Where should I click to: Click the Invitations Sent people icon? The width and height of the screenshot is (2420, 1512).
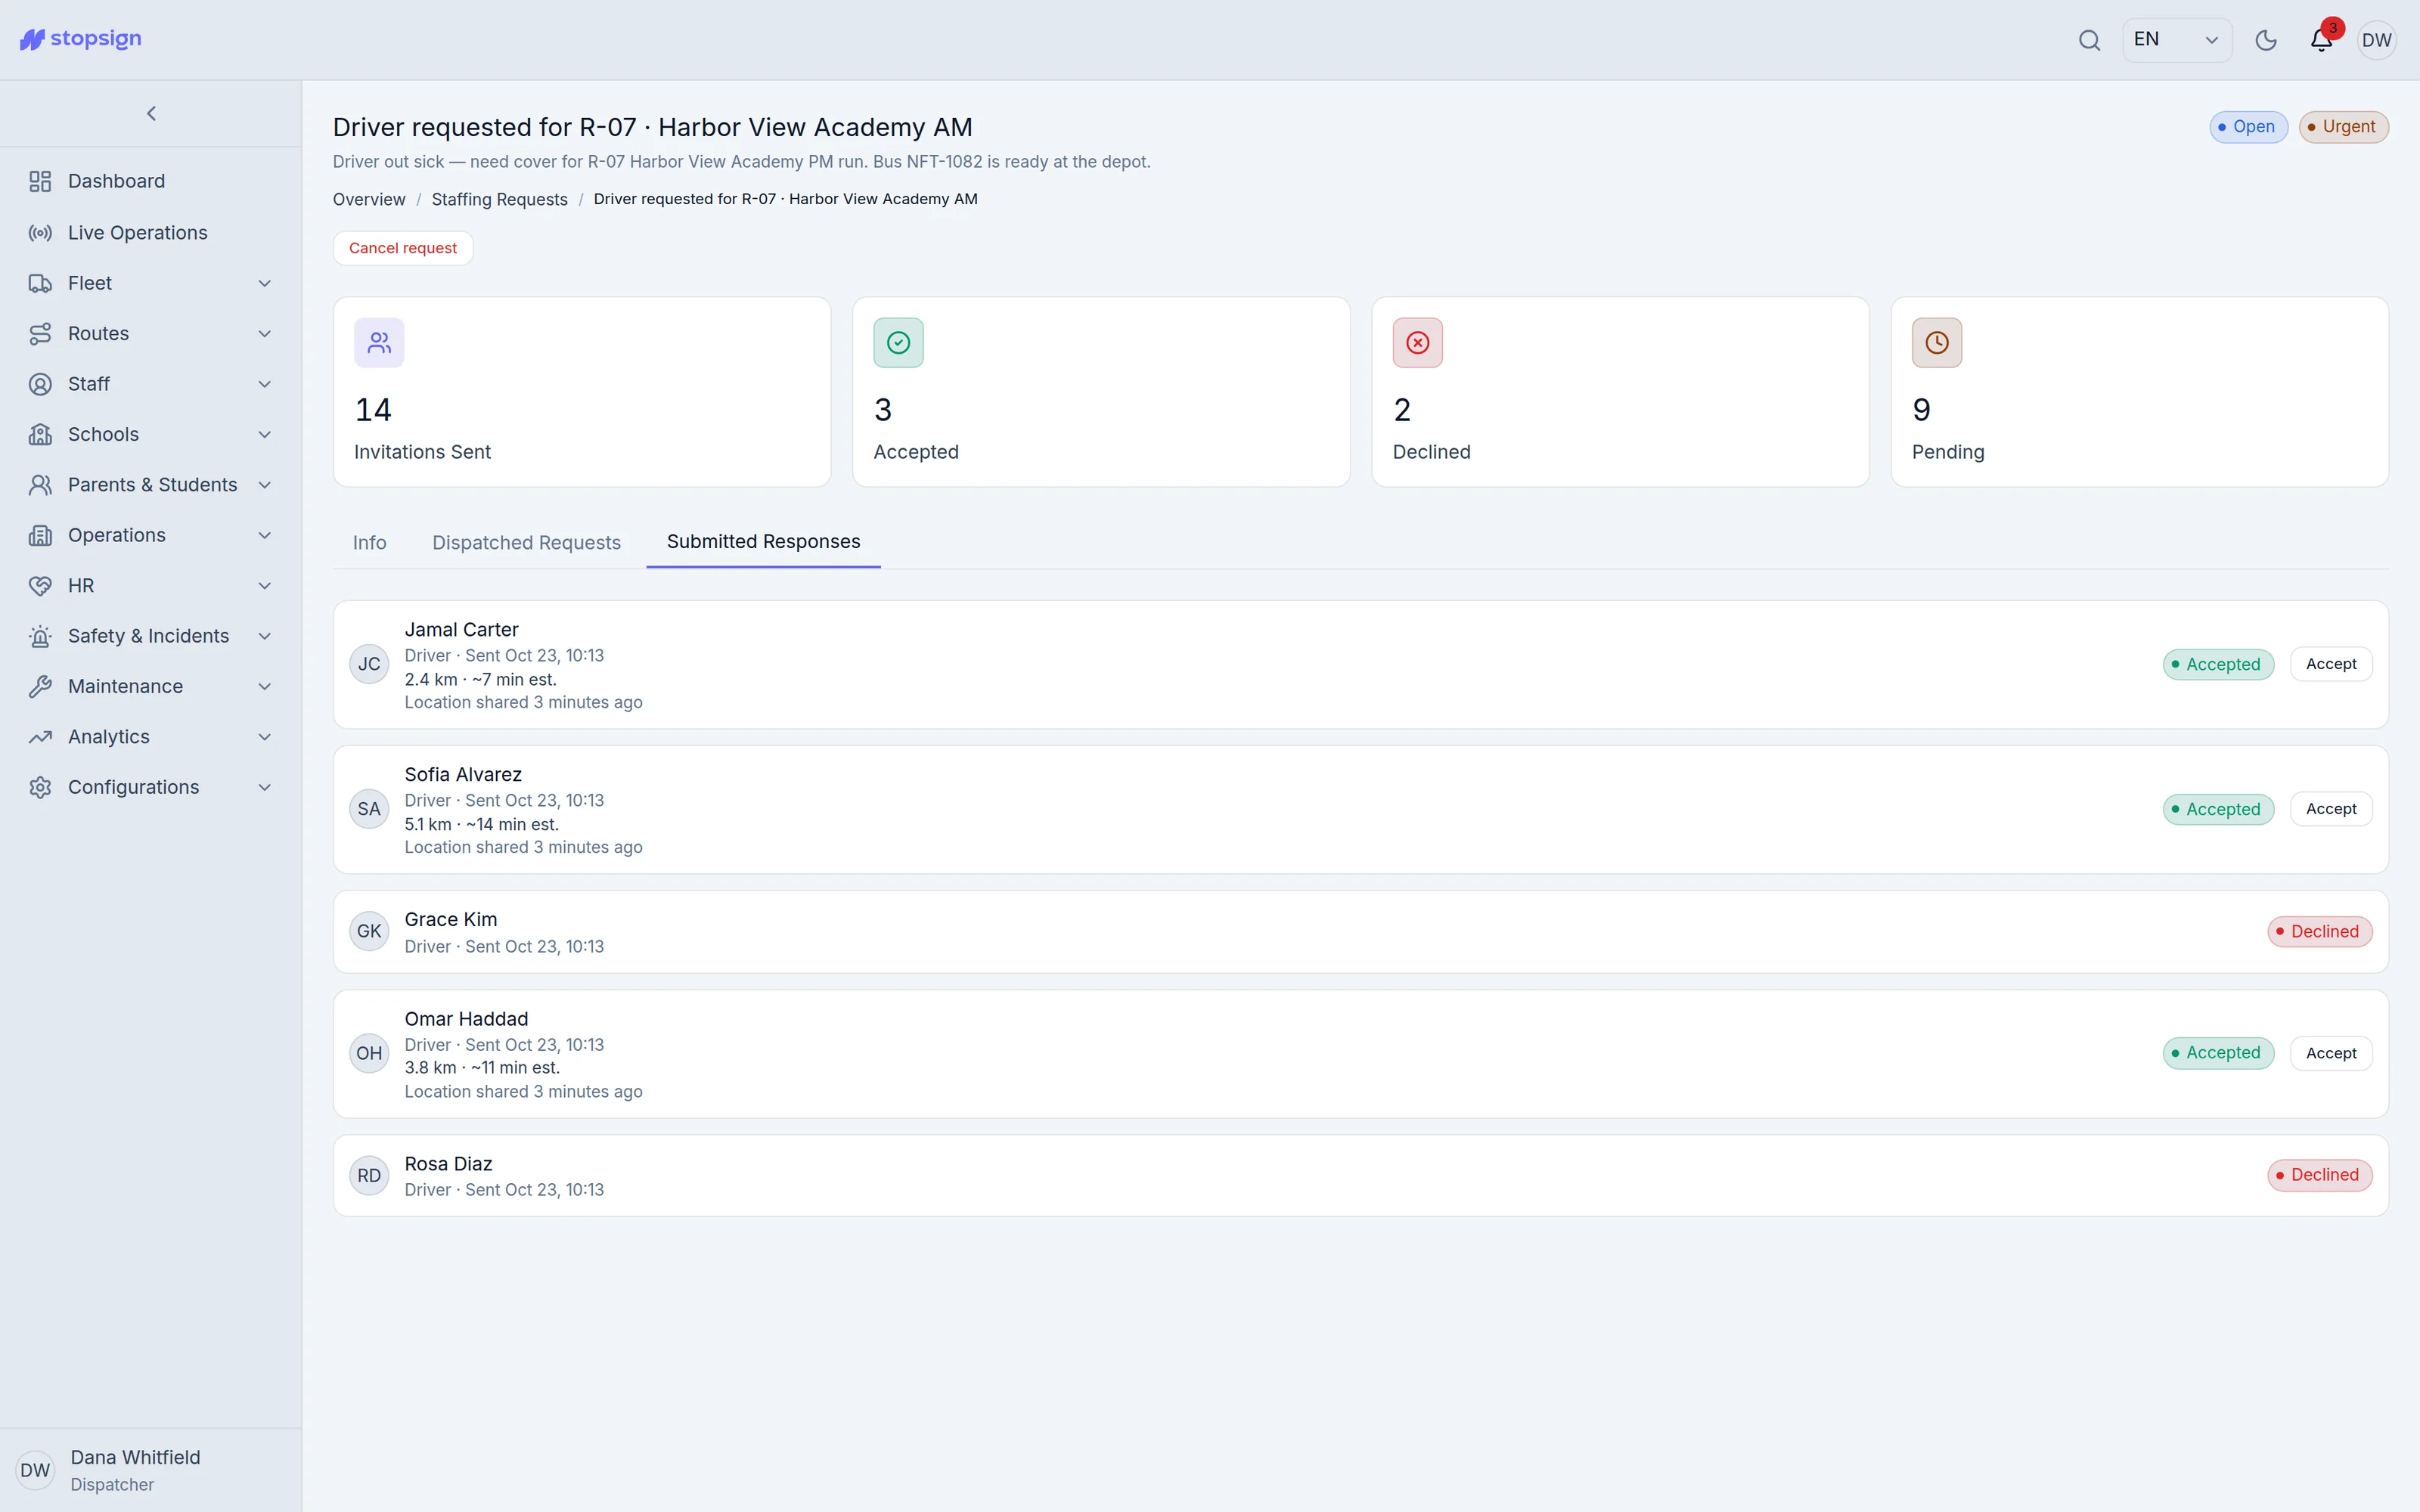coord(379,343)
